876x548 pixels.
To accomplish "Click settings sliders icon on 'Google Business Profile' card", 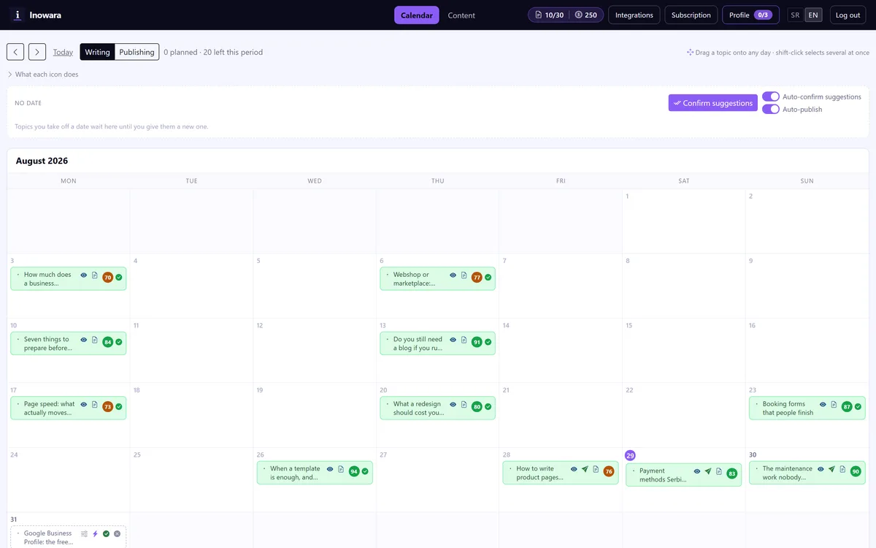I will (84, 534).
